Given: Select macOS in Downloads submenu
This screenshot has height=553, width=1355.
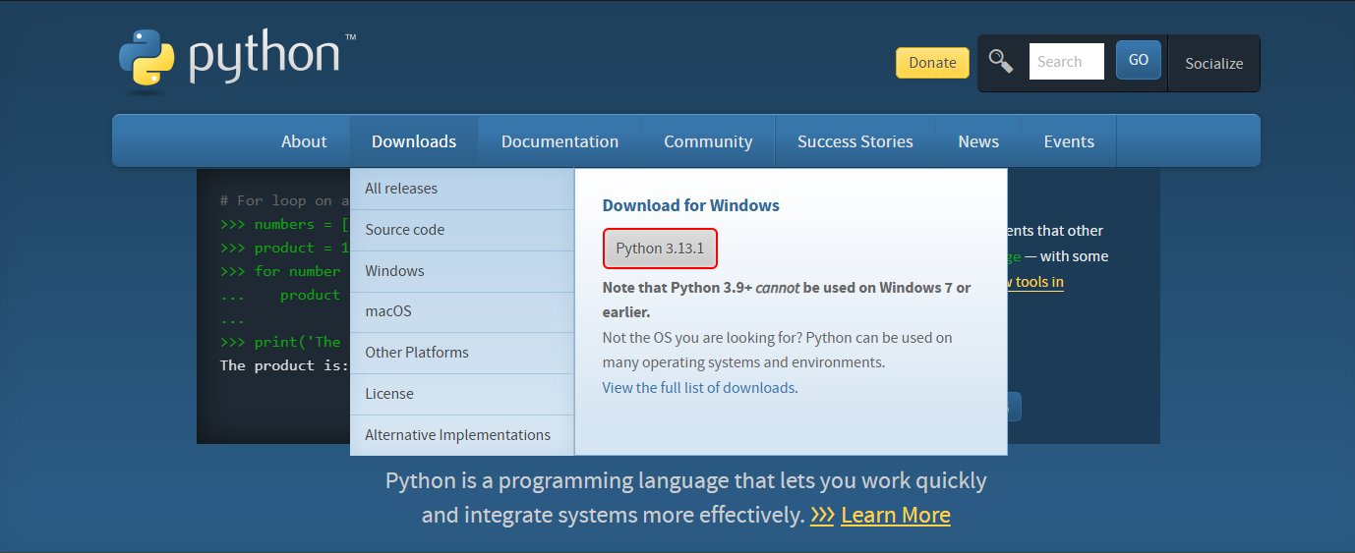Looking at the screenshot, I should pyautogui.click(x=462, y=311).
